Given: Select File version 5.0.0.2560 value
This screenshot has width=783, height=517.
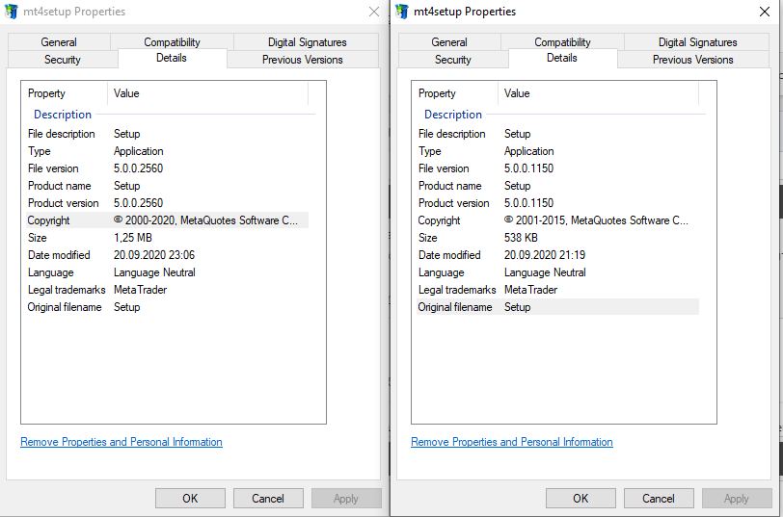Looking at the screenshot, I should (138, 168).
